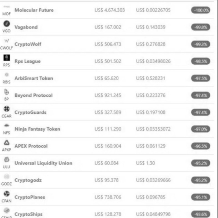Viewport: 218px width, 218px height.
Task: Click the -98.5% badge for Rps League
Action: [x=201, y=61]
